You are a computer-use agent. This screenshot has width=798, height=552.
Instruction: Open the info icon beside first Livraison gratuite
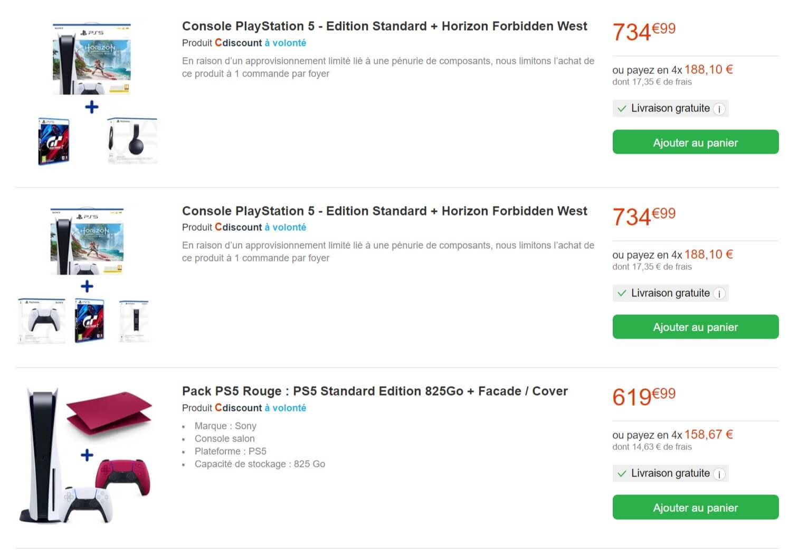(719, 109)
